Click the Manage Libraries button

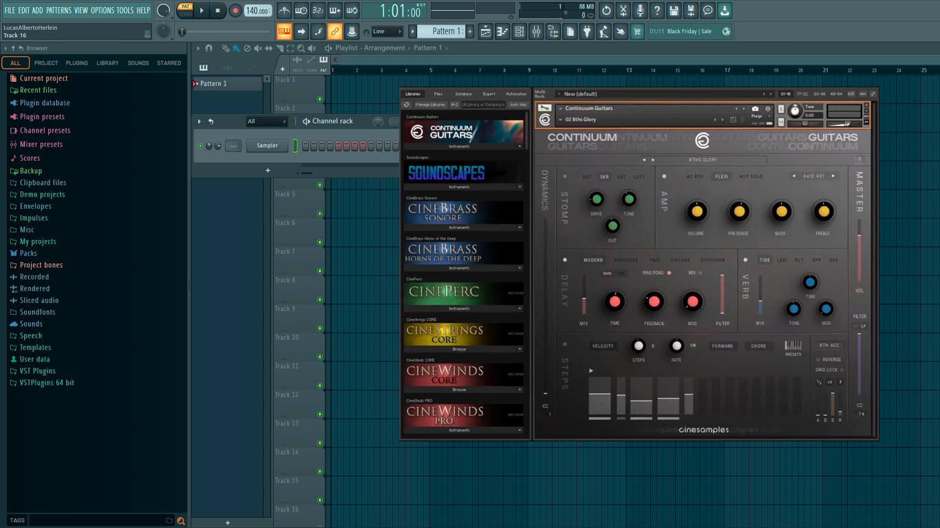pyautogui.click(x=430, y=104)
